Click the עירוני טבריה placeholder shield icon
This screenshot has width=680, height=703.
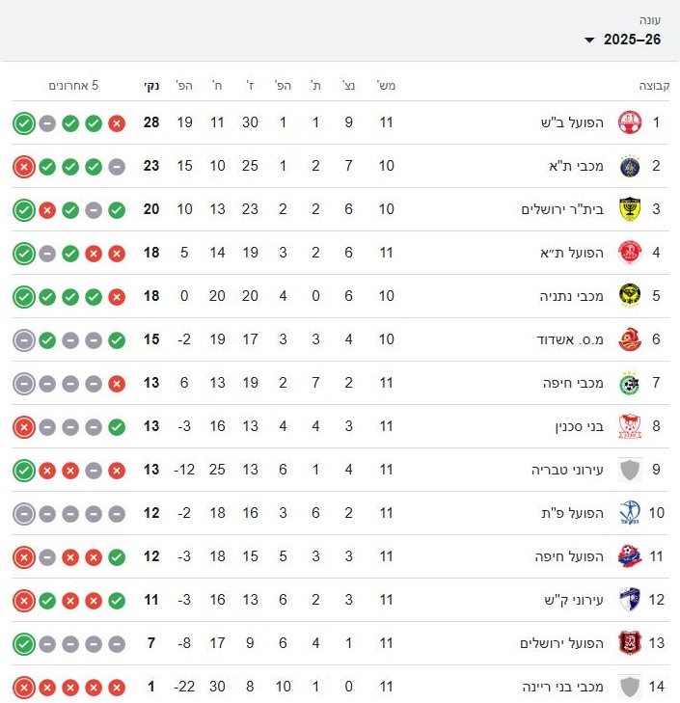[x=629, y=470]
